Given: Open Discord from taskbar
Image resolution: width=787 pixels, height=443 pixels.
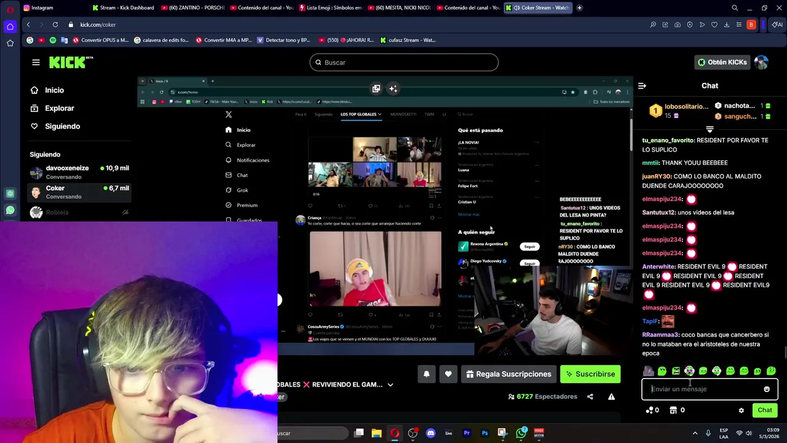Looking at the screenshot, I should point(430,433).
